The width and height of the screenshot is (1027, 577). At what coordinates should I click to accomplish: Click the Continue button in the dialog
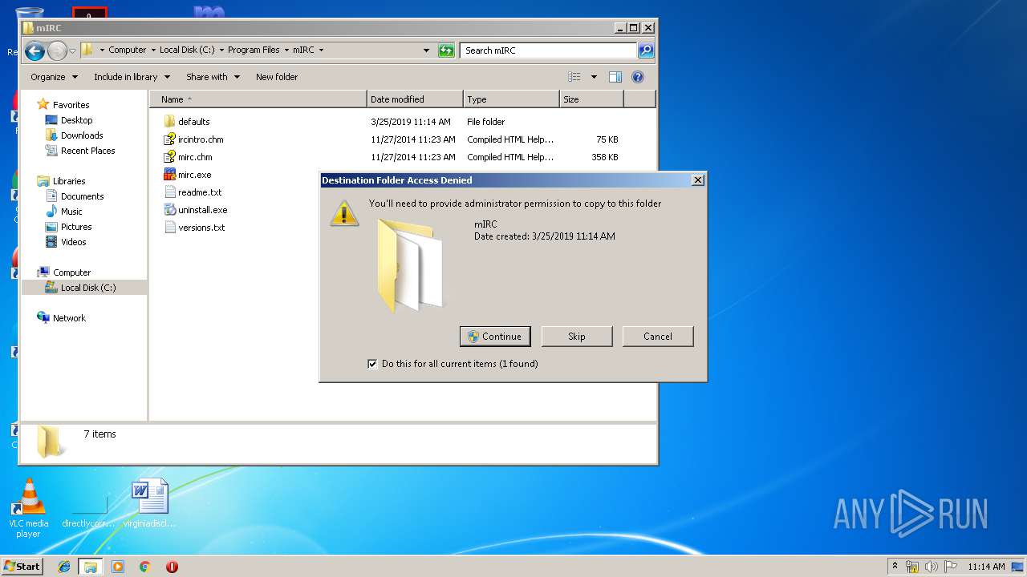click(495, 337)
